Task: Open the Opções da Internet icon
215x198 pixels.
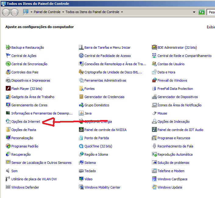Action: 8,121
